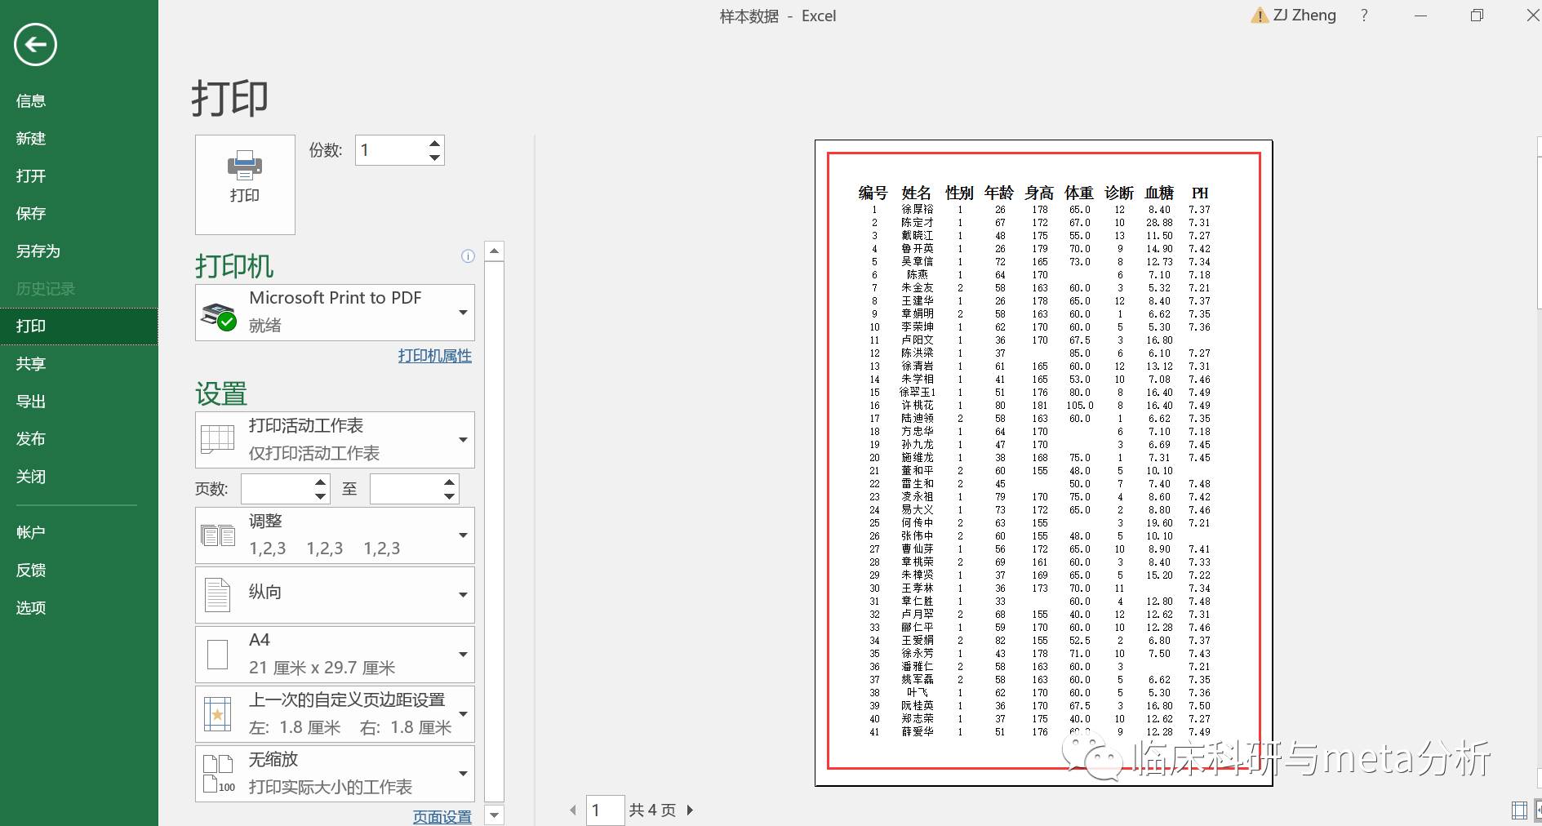Decrease copies count with down arrow
Image resolution: width=1542 pixels, height=826 pixels.
pos(434,158)
